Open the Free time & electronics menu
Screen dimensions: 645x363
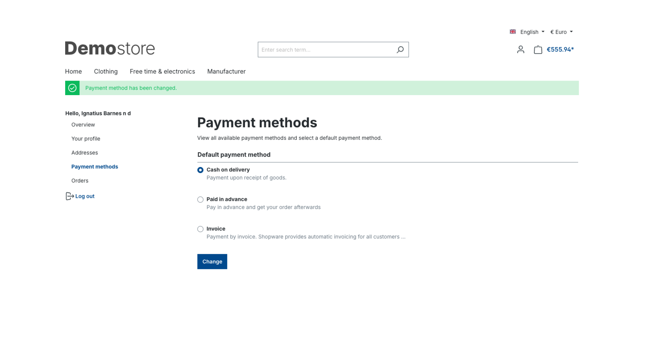point(162,71)
